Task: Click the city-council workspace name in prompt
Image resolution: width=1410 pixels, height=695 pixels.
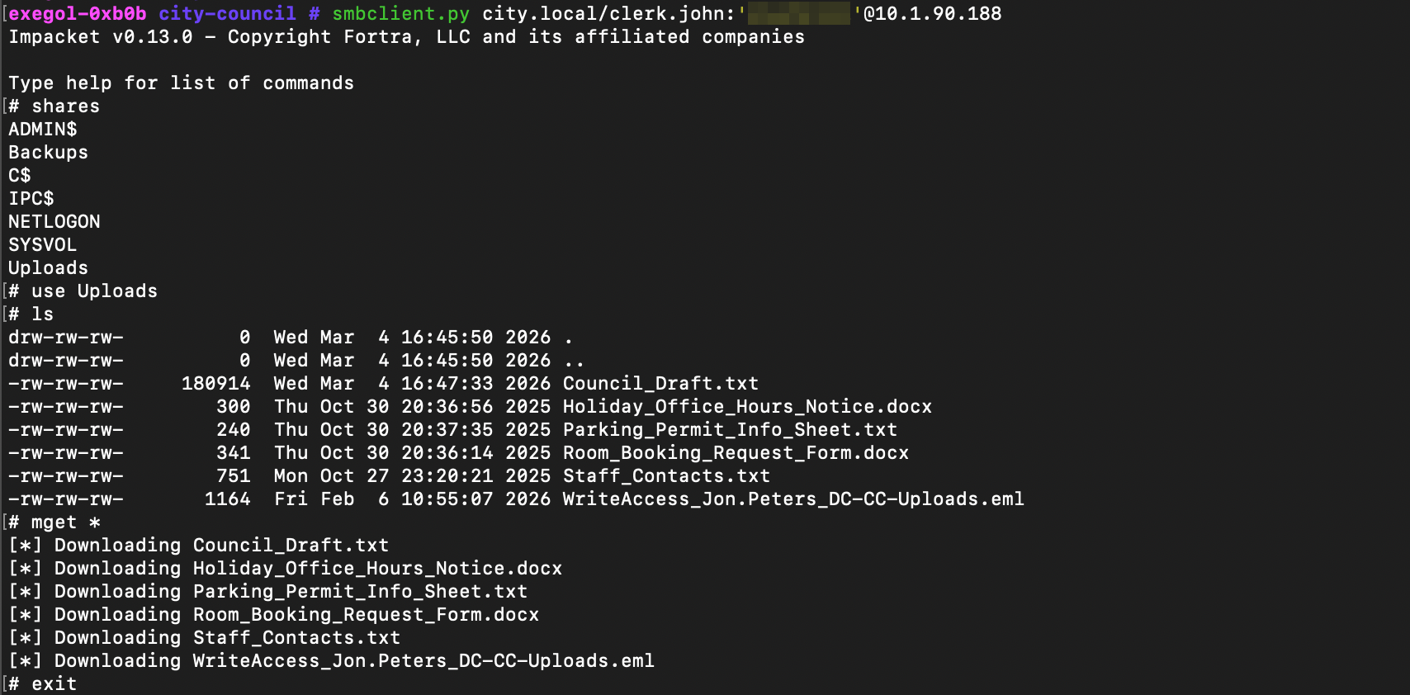Action: click(x=227, y=14)
